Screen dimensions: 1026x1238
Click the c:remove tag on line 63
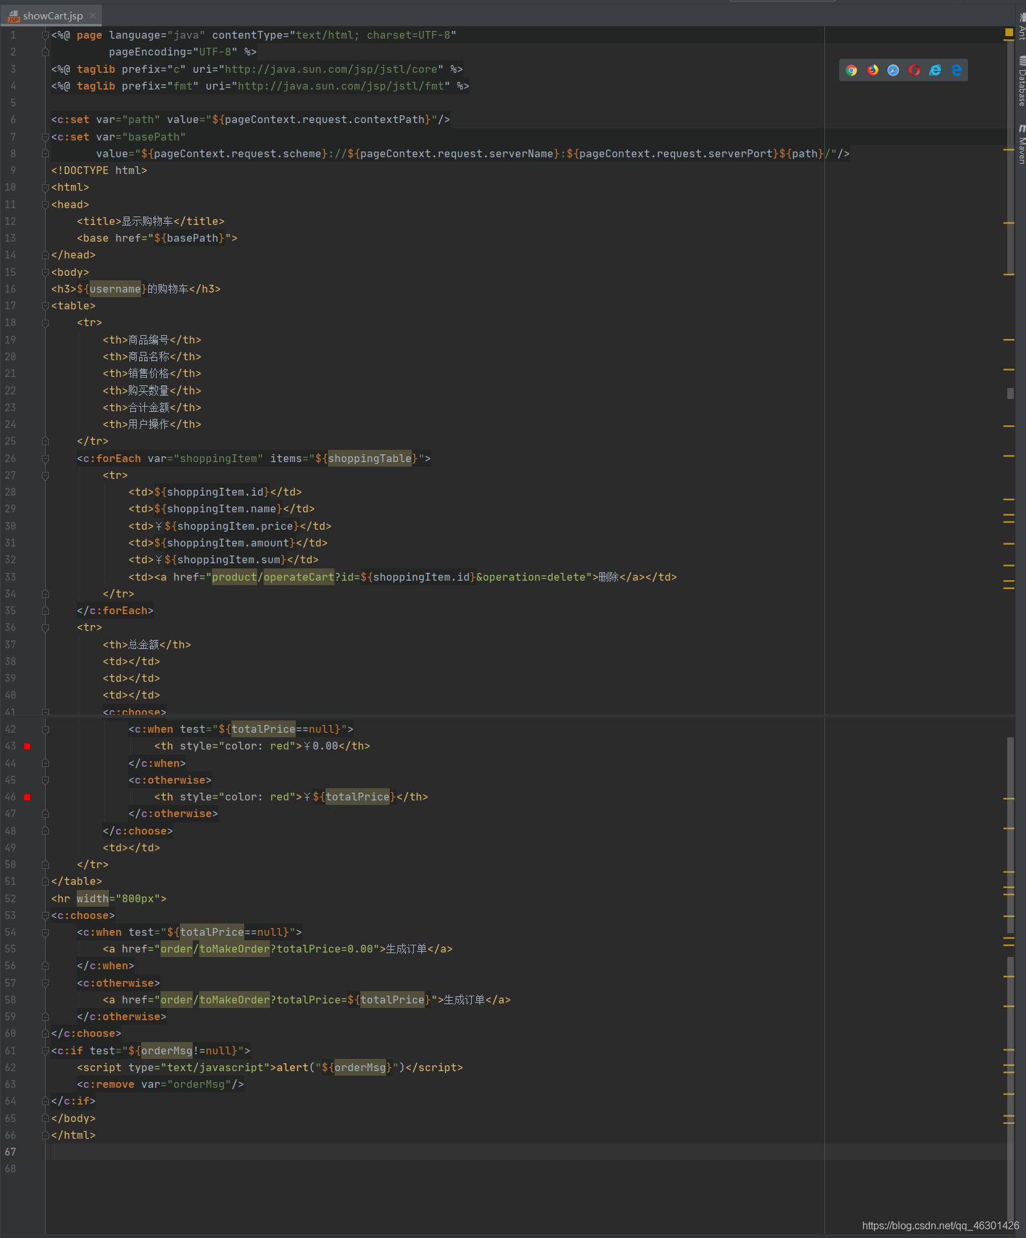160,1085
